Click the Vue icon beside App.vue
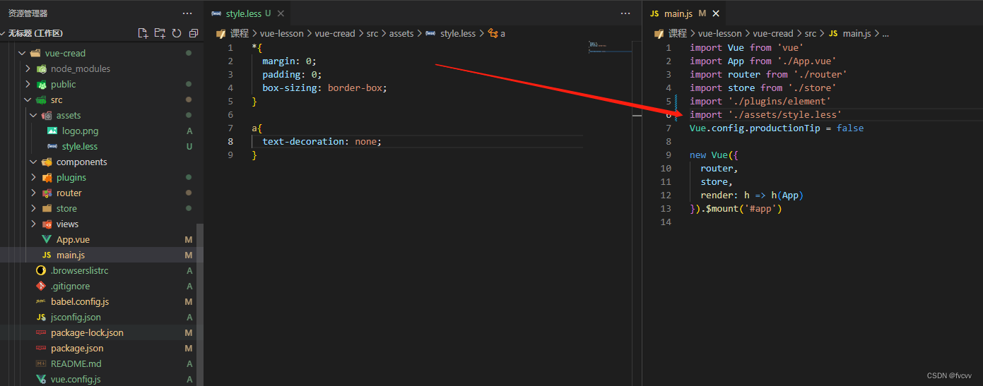The height and width of the screenshot is (386, 983). (47, 239)
